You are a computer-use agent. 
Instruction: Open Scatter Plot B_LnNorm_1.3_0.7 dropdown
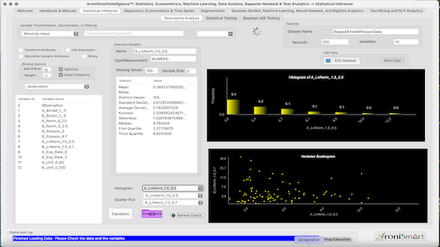coord(173,202)
